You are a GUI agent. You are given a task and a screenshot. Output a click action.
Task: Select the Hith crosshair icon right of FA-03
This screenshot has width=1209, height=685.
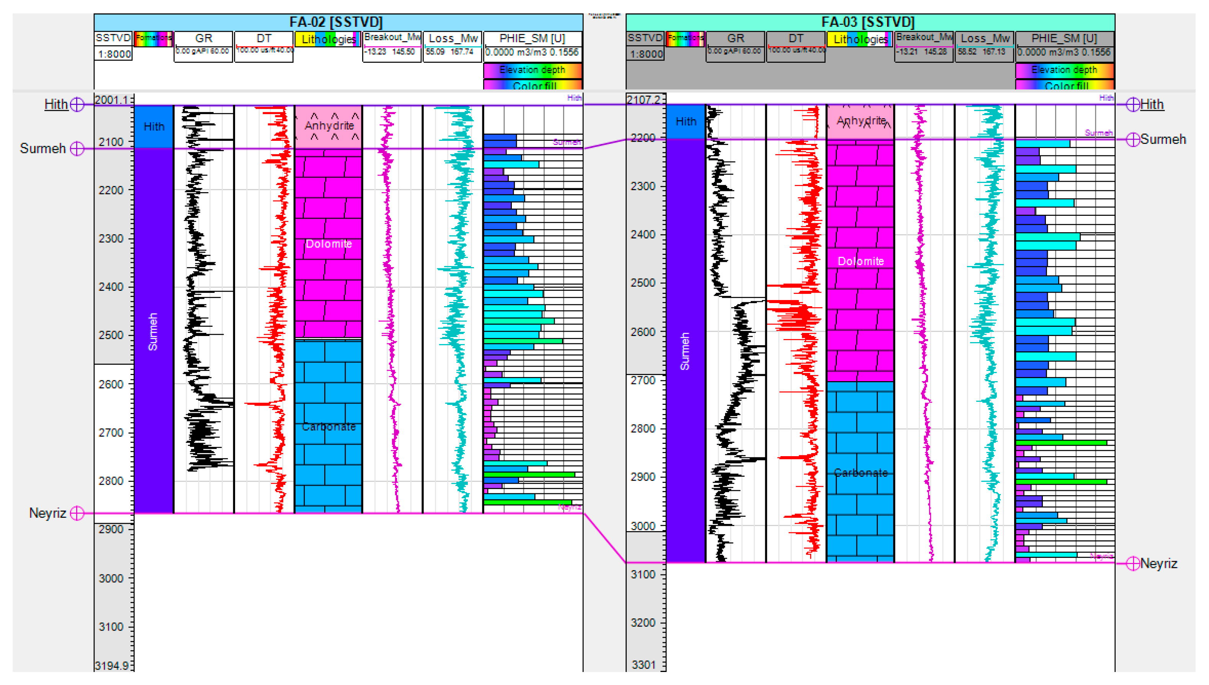[x=1133, y=104]
